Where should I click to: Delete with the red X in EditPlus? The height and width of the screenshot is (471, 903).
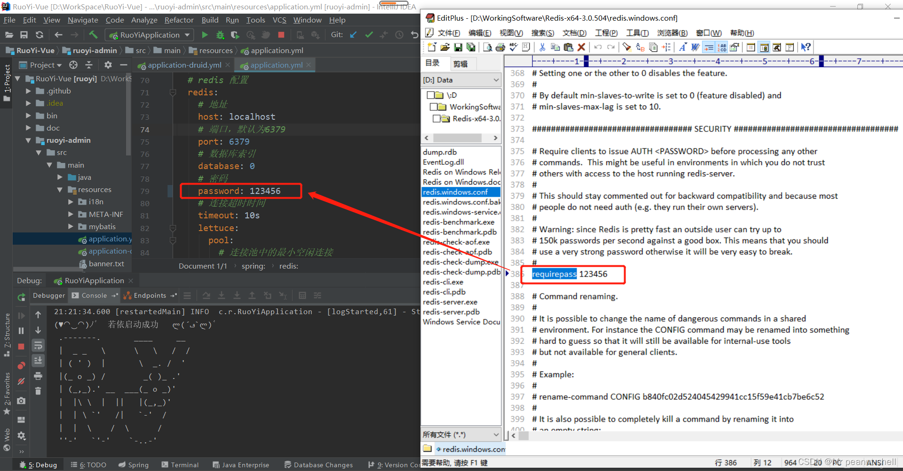[581, 47]
